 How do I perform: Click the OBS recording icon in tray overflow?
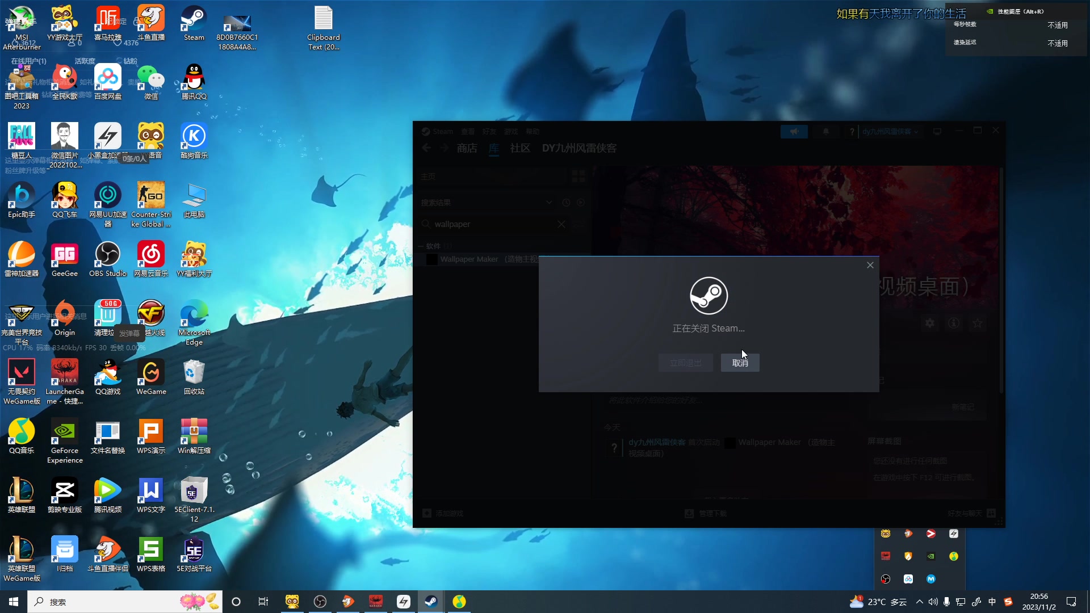[886, 579]
